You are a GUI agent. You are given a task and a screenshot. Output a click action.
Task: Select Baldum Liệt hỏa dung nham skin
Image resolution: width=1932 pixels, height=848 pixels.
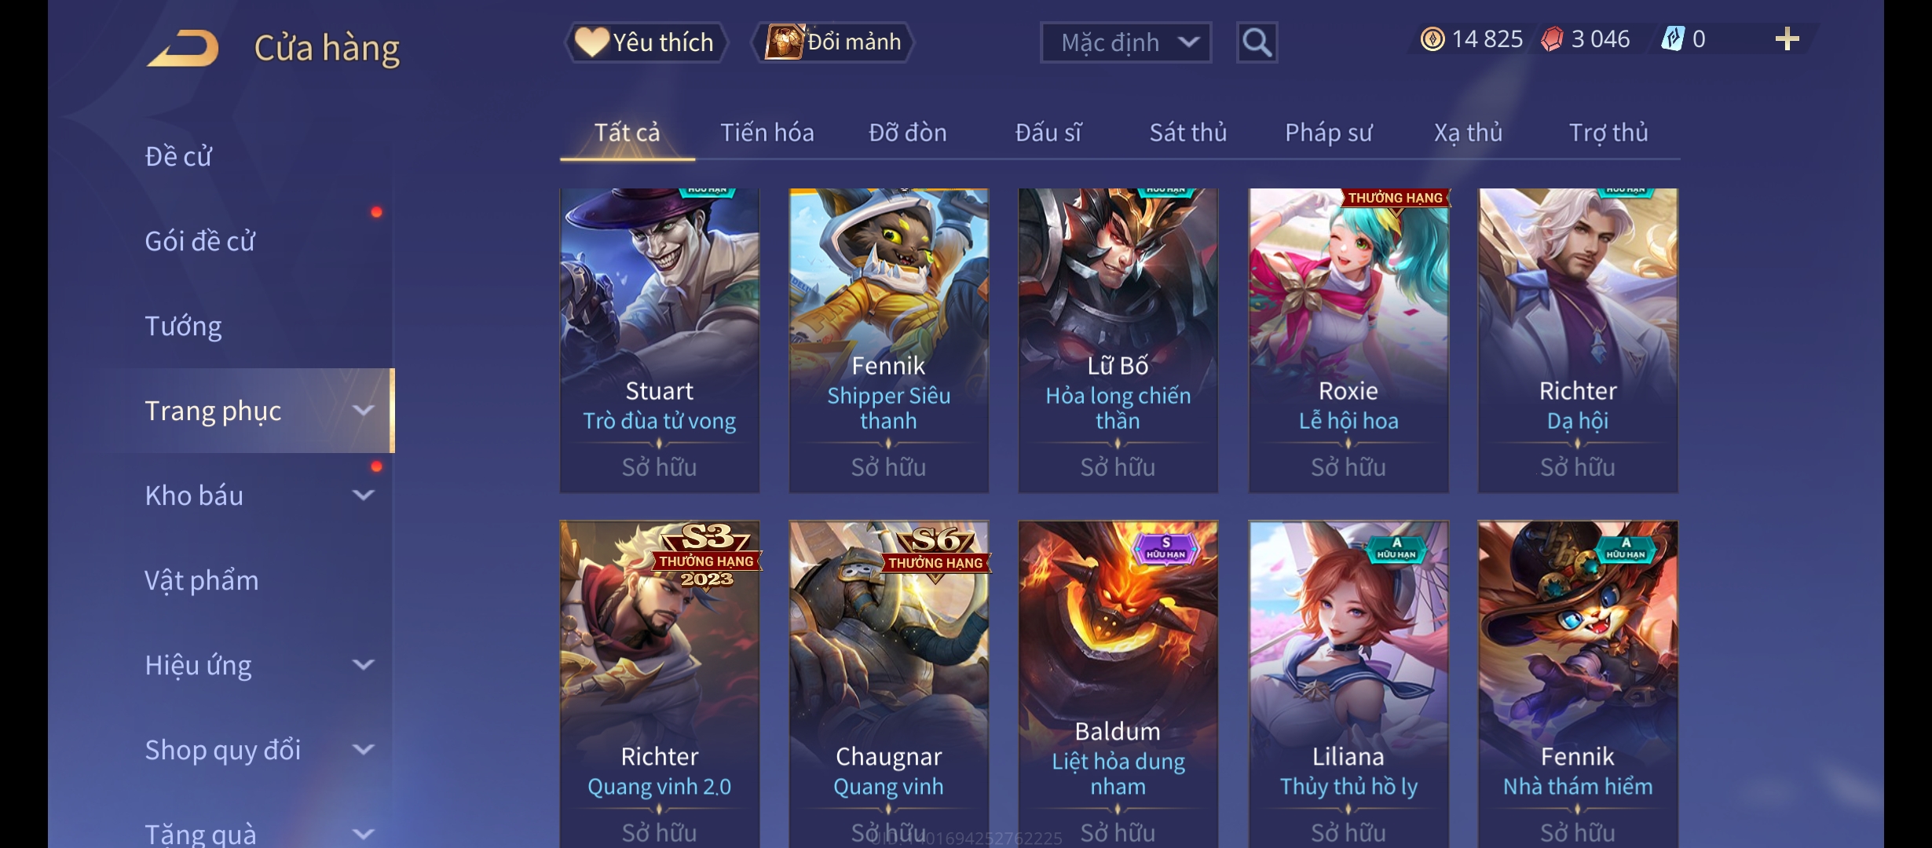(1118, 684)
